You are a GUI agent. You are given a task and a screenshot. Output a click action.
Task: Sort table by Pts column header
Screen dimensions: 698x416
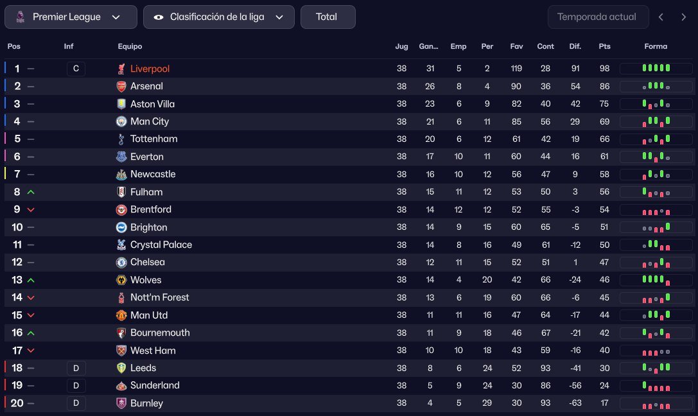coord(604,46)
